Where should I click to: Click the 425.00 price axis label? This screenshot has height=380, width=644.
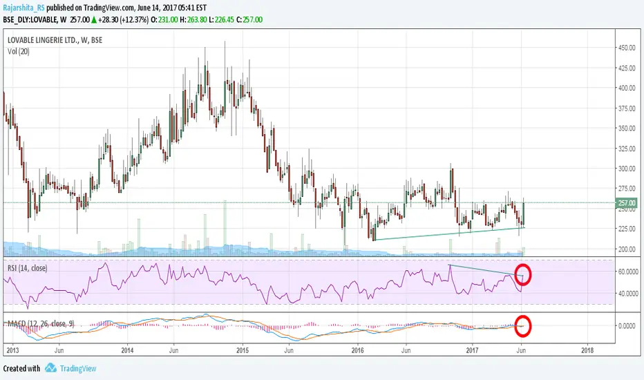pos(627,68)
